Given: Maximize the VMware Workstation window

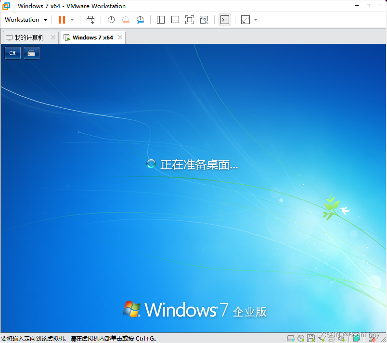Looking at the screenshot, I should pyautogui.click(x=369, y=5).
